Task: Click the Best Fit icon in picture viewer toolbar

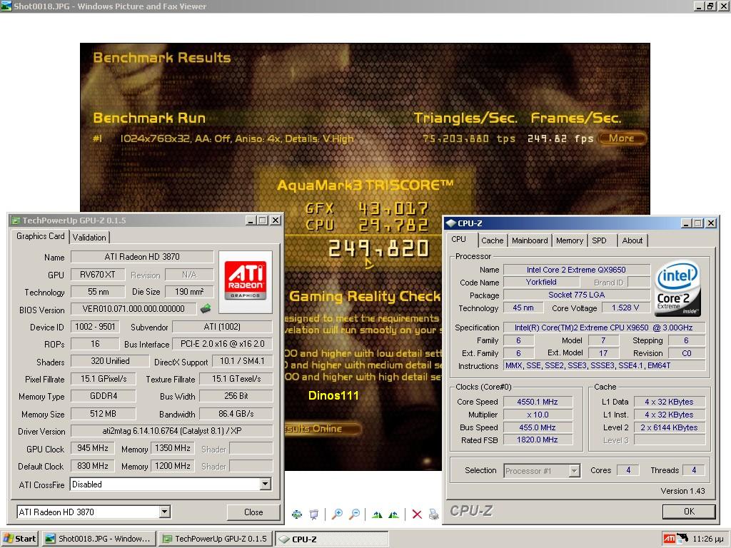Action: (x=297, y=514)
